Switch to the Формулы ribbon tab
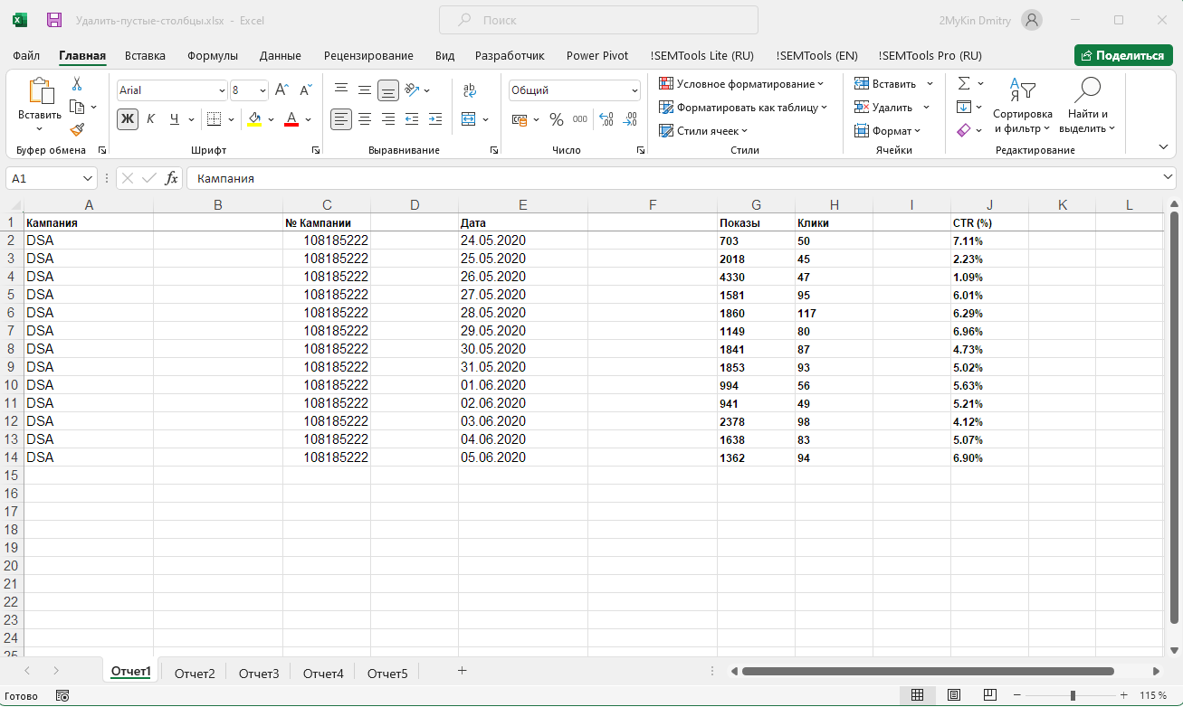Screen dimensions: 1183x707 point(213,56)
